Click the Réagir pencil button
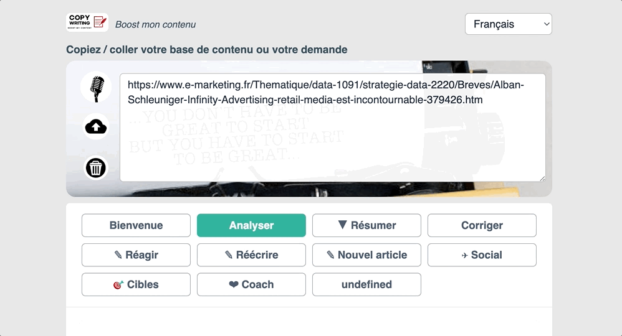The height and width of the screenshot is (336, 622). 136,255
